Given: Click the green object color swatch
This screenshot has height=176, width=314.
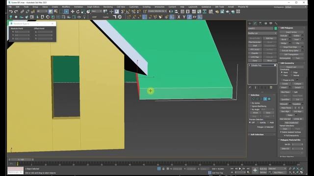Looking at the screenshot, I should 276,28.
